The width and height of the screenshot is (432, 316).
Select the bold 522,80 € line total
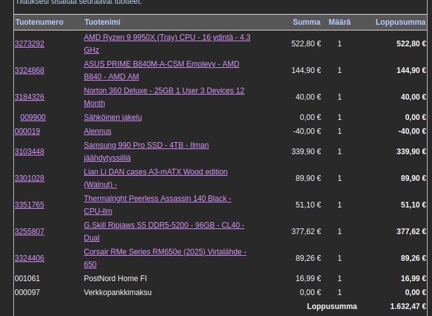pyautogui.click(x=411, y=44)
